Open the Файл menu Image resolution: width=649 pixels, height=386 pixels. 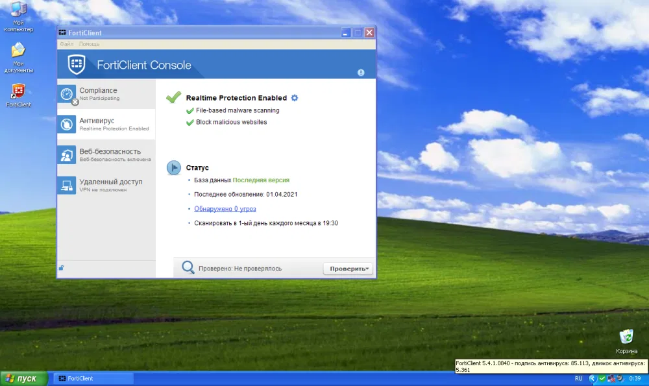[67, 44]
